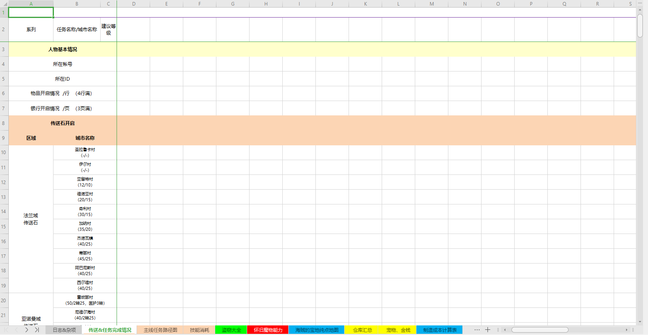
Task: Open the 技能消耗 sheet tab
Action: [199, 330]
